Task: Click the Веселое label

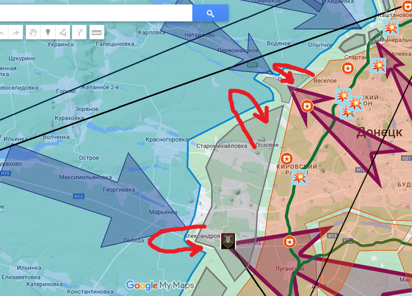Action: (325, 81)
